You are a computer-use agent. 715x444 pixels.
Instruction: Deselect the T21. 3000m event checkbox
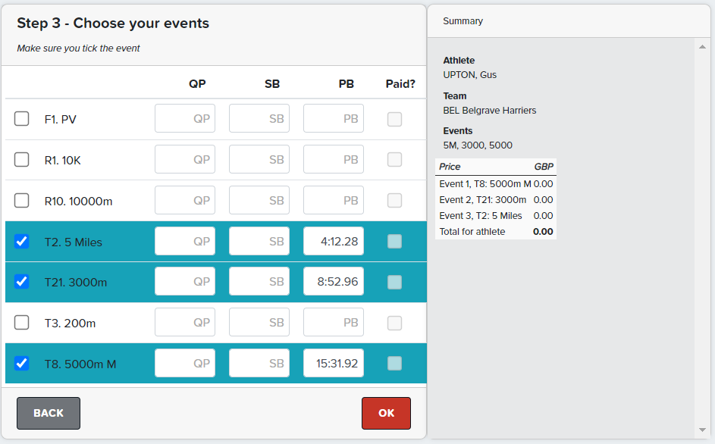click(22, 282)
